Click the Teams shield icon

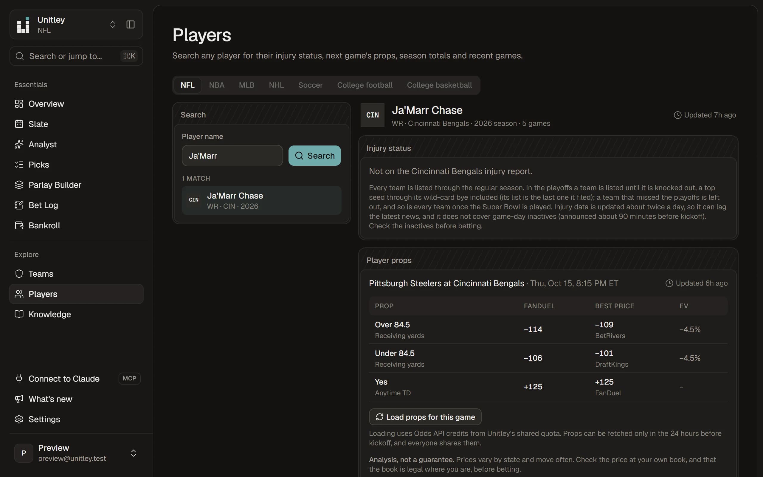[19, 274]
